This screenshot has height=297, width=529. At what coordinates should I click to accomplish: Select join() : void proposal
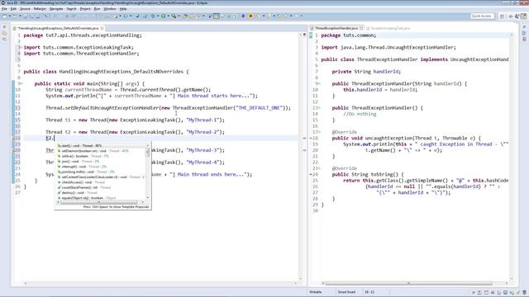101,162
